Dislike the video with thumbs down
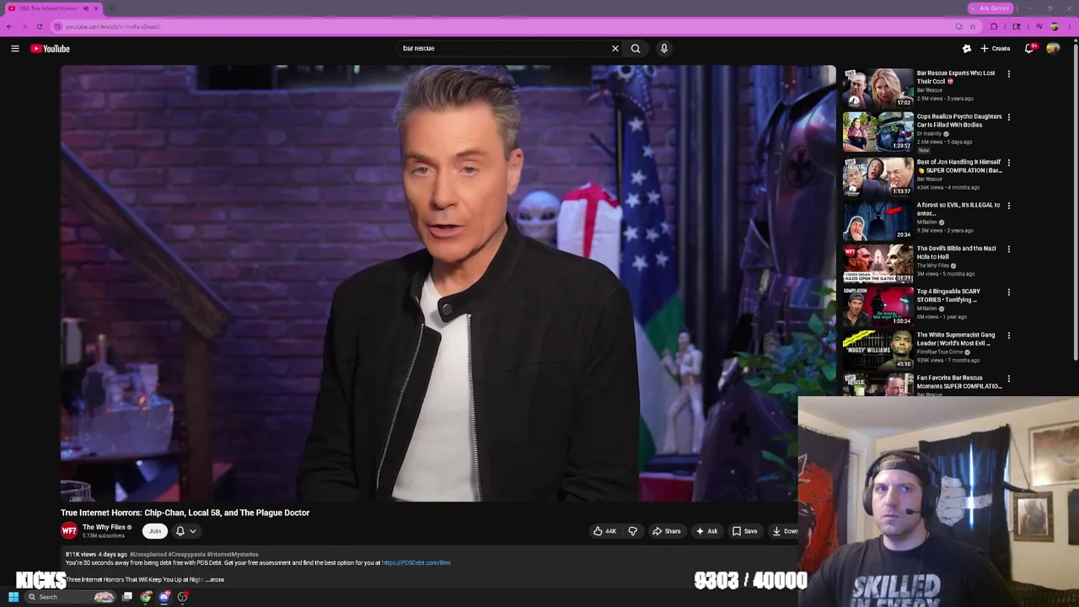This screenshot has width=1079, height=607. pyautogui.click(x=633, y=531)
